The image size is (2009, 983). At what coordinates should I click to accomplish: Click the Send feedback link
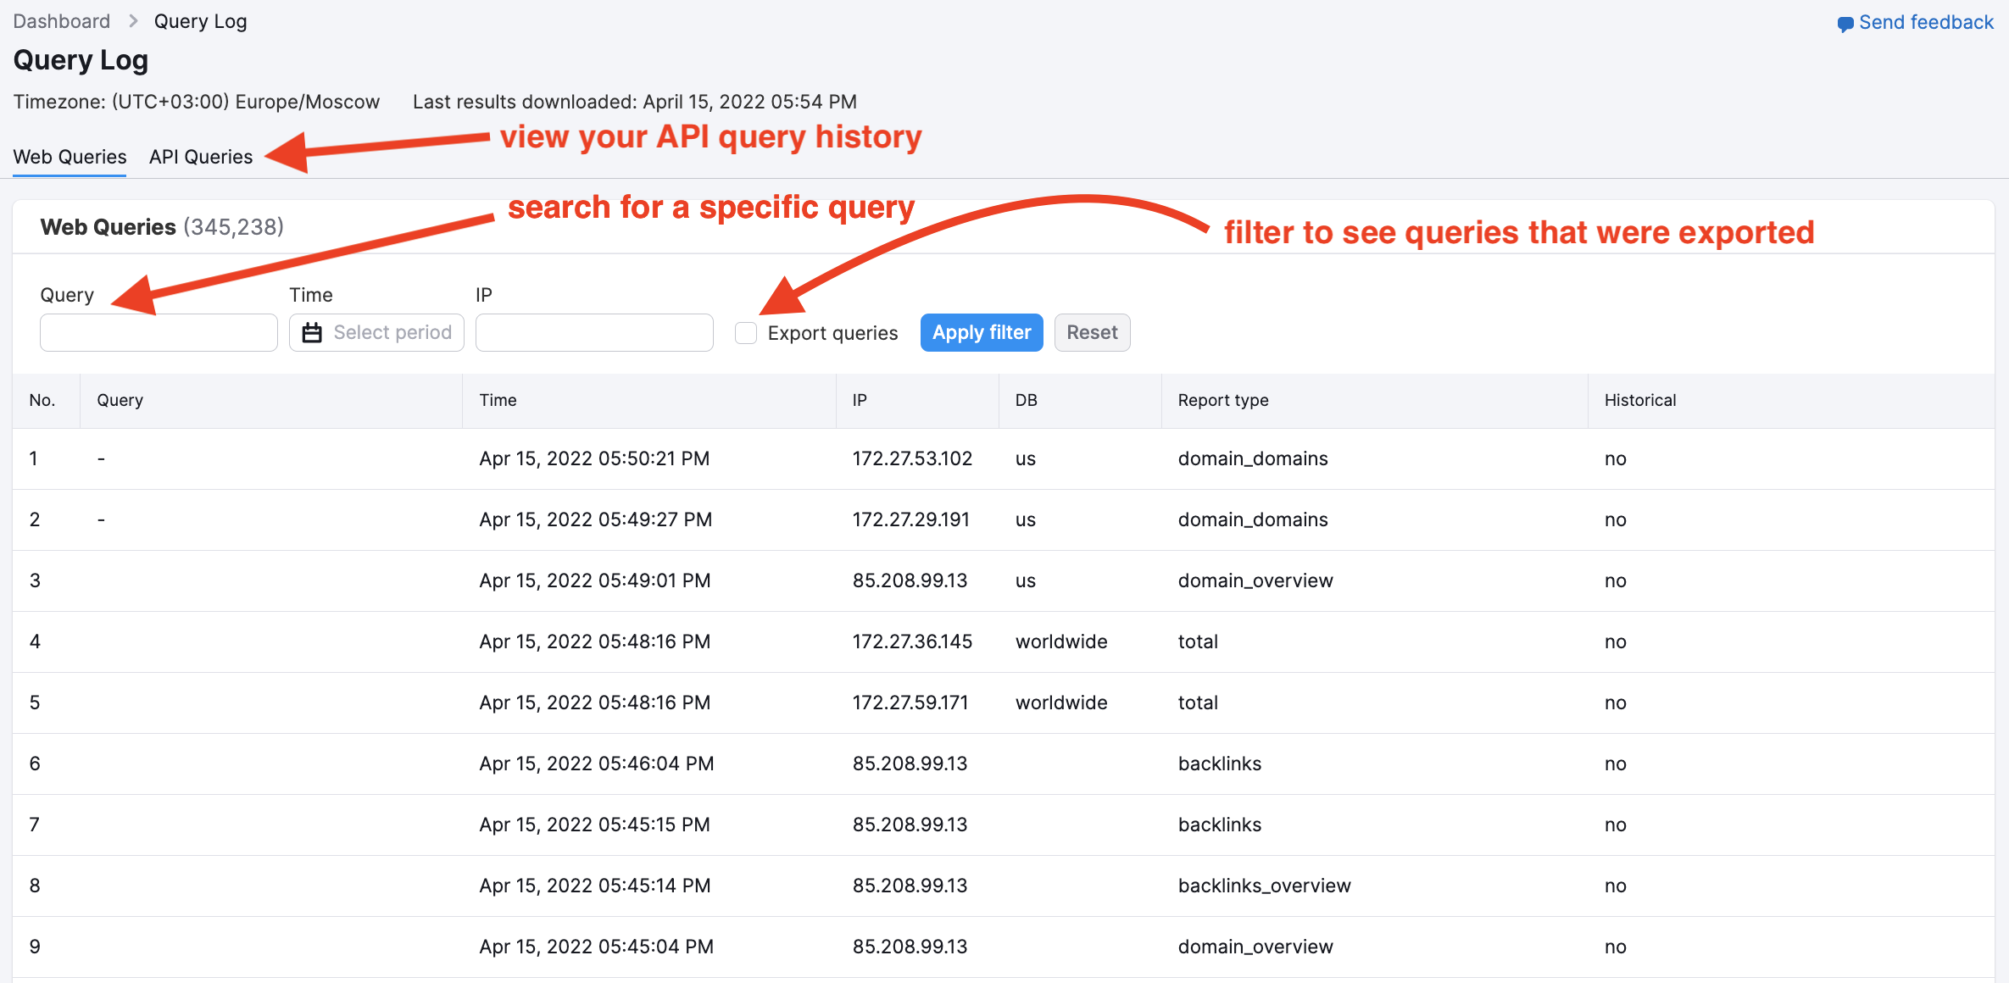[1924, 22]
